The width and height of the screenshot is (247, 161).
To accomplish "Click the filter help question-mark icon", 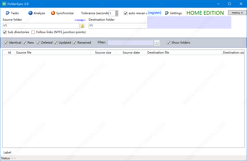I will click(x=157, y=43).
